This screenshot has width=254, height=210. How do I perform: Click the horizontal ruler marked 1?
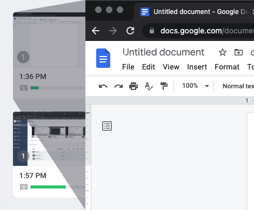coord(170,101)
